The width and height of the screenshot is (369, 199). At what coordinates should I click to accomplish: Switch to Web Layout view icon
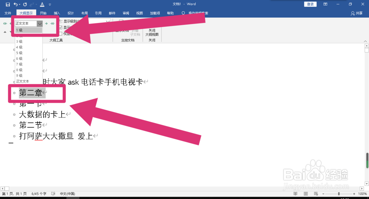coord(316,193)
